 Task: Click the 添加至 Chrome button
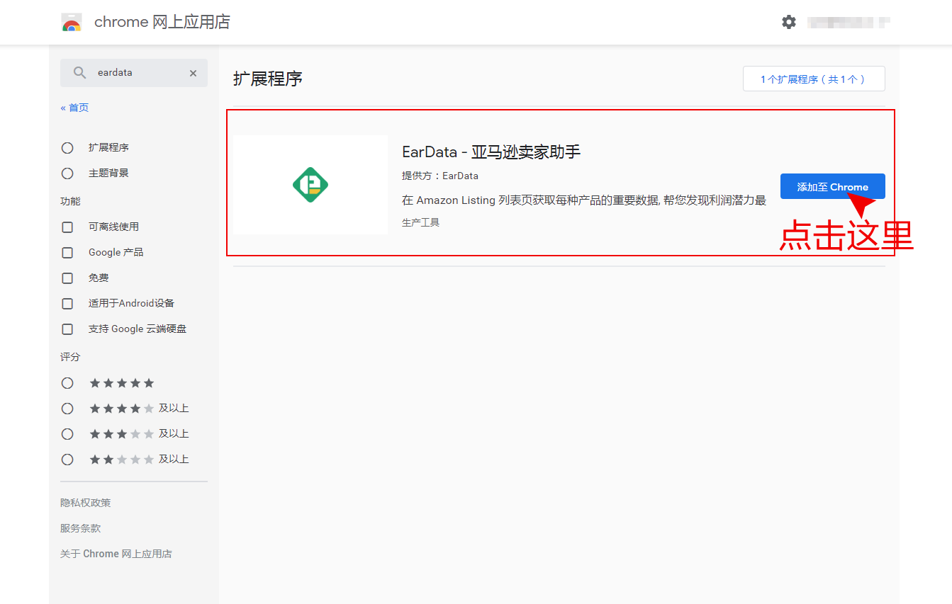pyautogui.click(x=832, y=186)
